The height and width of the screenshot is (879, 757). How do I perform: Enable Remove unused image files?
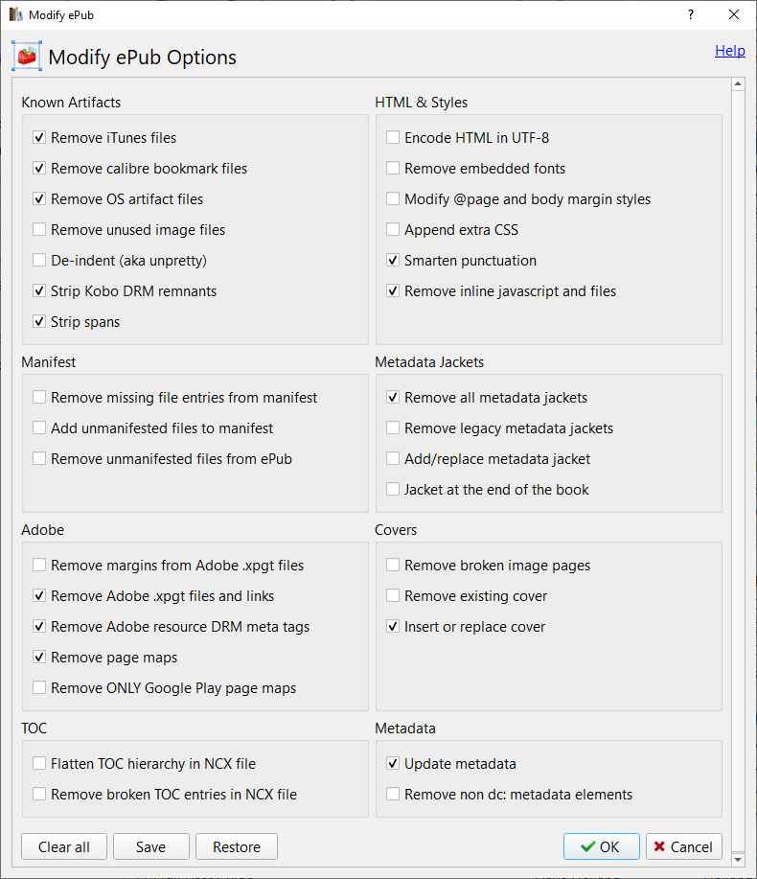(39, 230)
